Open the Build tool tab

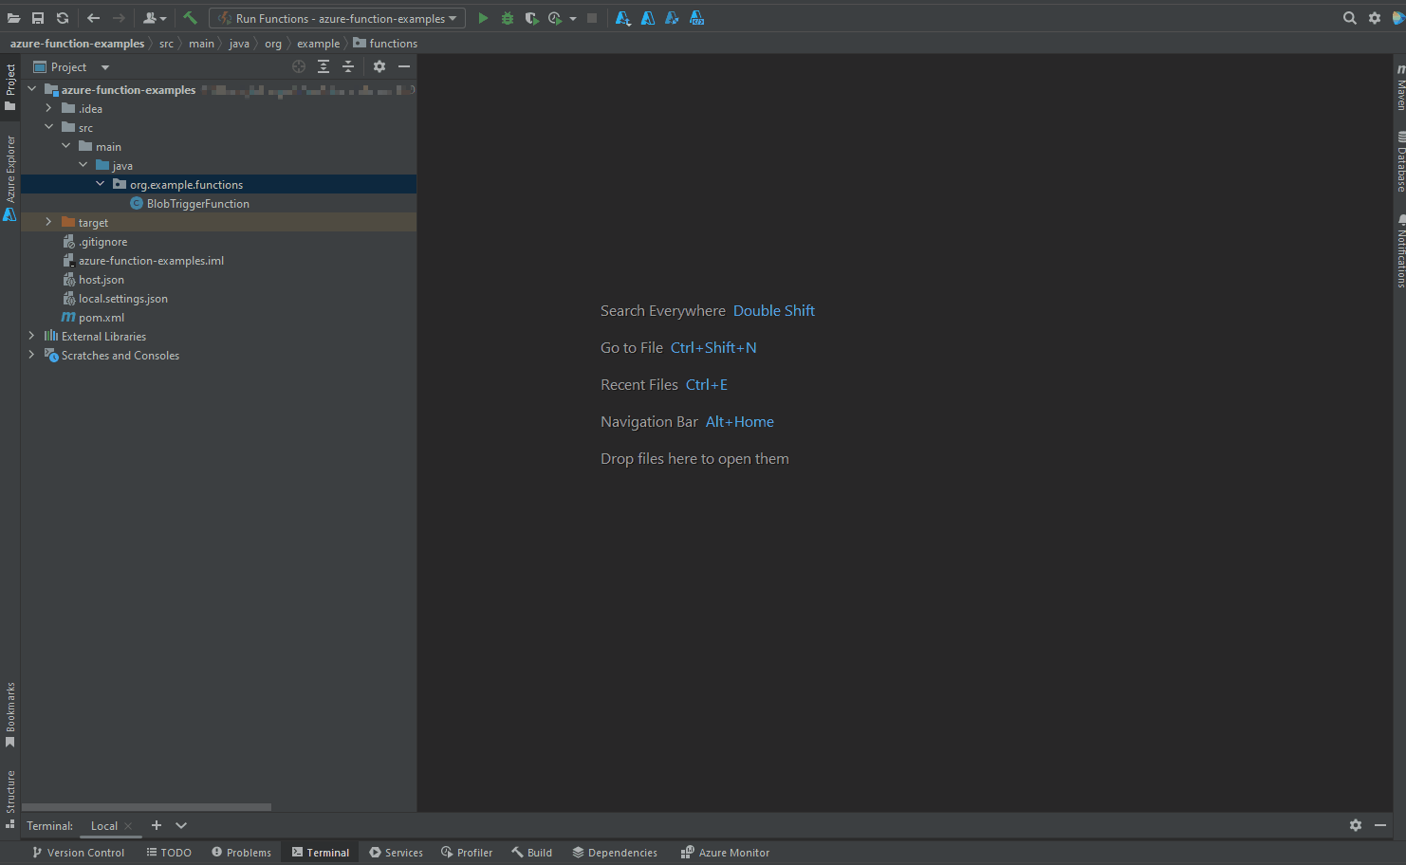pos(532,853)
